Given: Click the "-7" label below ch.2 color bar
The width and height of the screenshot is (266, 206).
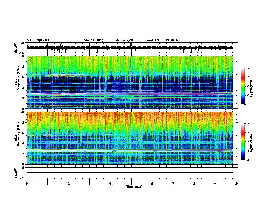Looking at the screenshot, I should tap(248, 160).
